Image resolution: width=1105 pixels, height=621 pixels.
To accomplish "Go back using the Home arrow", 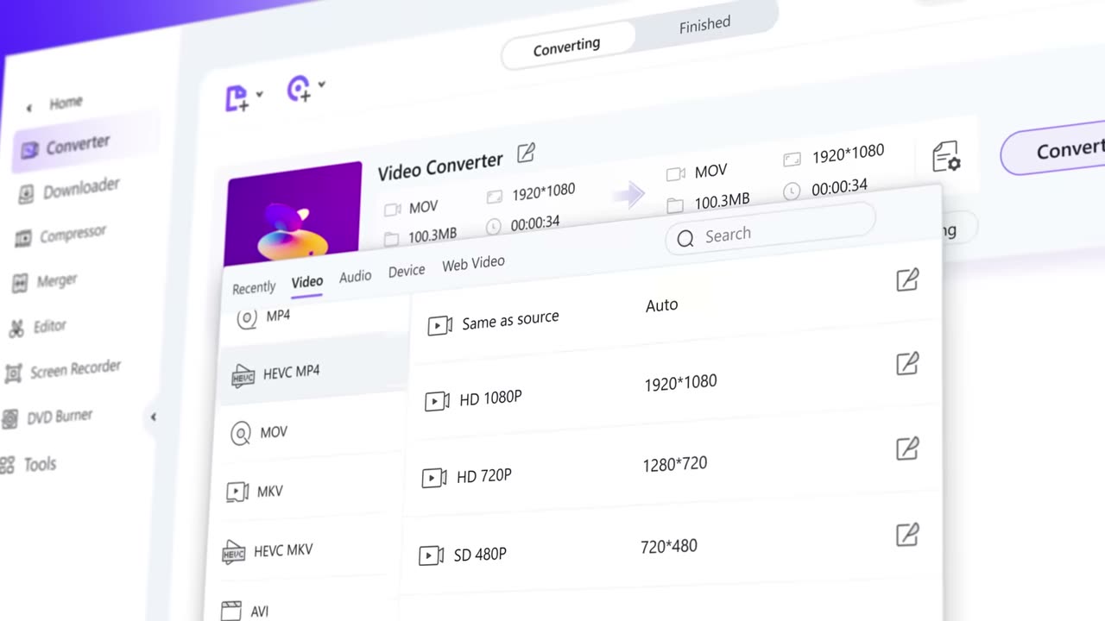I will (28, 108).
